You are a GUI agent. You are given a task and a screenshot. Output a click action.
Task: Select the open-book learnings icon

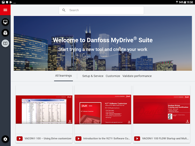pos(5,44)
